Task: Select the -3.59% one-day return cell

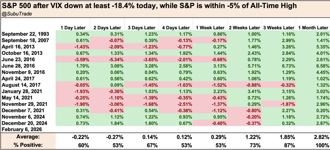Action: coord(82,59)
